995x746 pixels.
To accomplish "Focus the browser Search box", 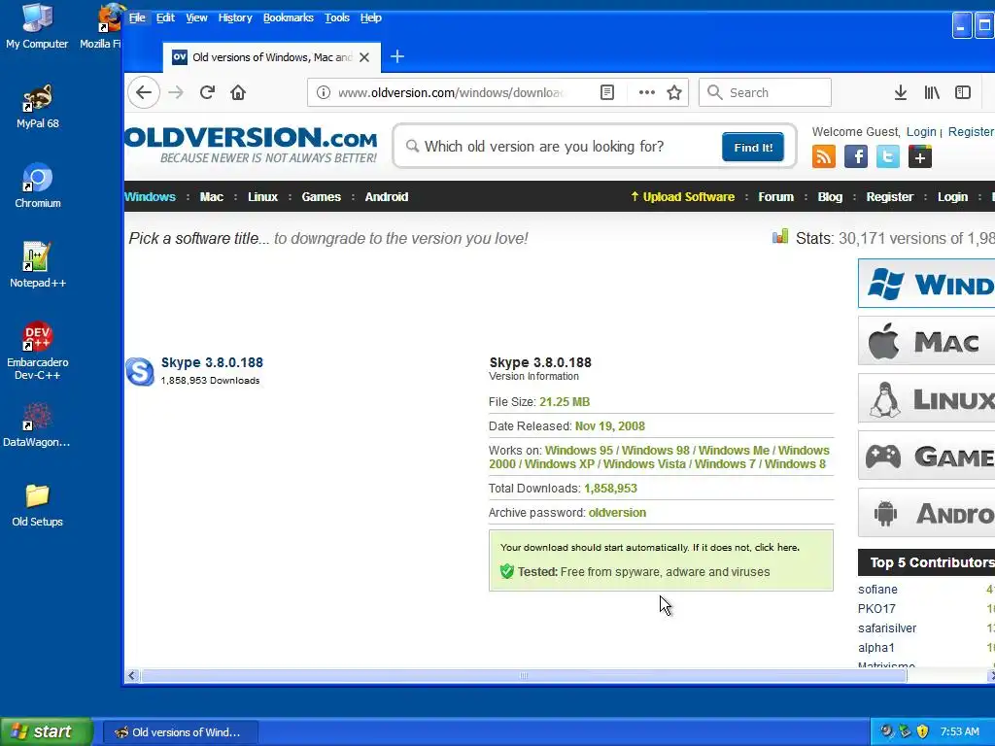I will (x=765, y=92).
